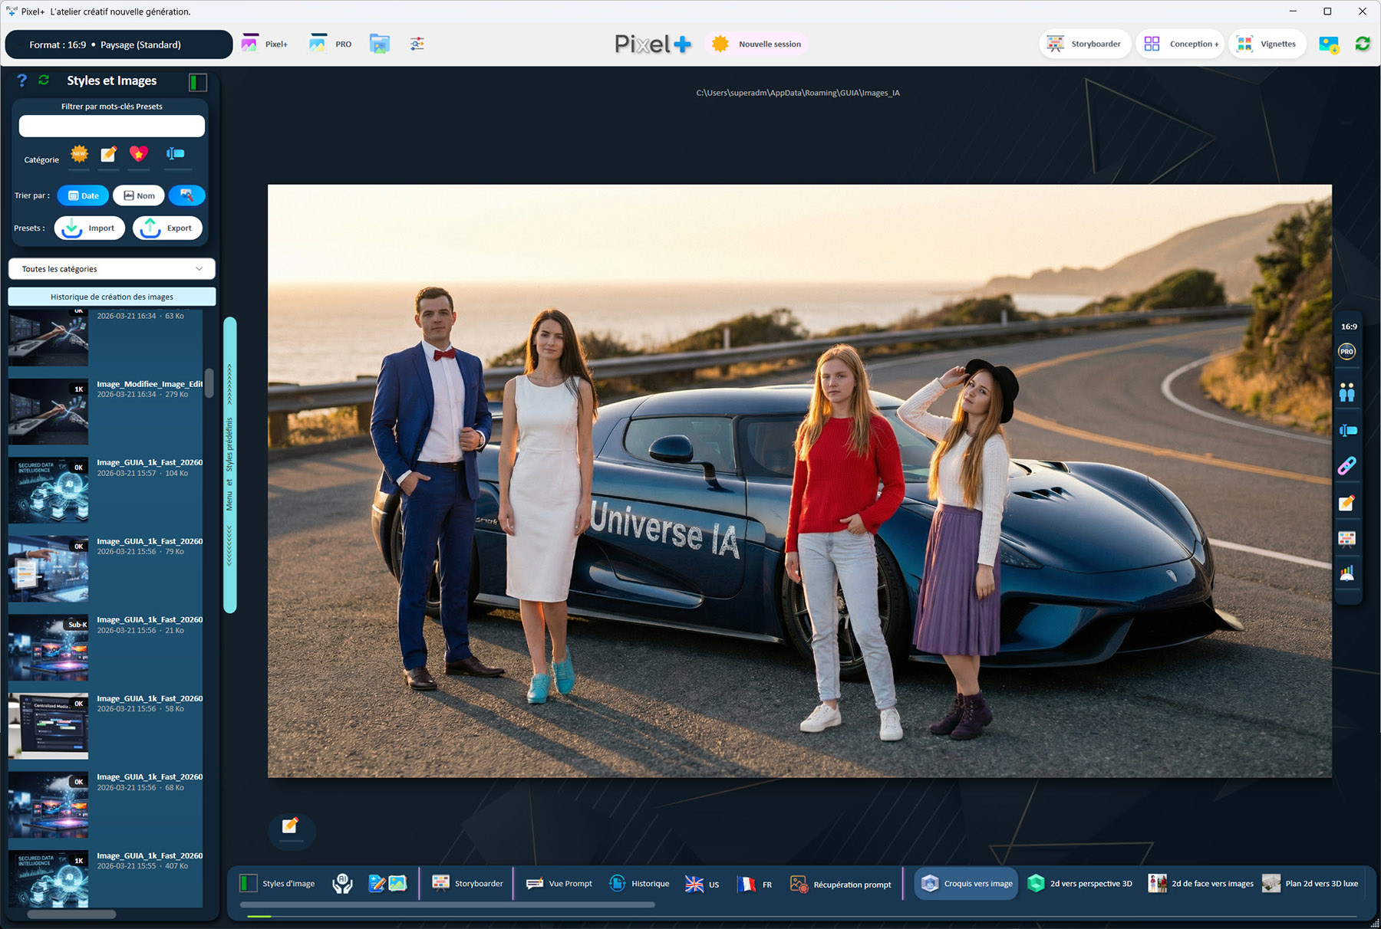Click the green refresh icon at top right
This screenshot has width=1381, height=929.
[x=1363, y=44]
